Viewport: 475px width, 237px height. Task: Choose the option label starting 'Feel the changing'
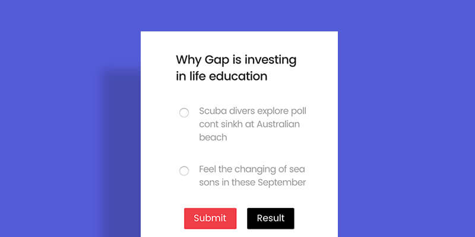pos(252,176)
